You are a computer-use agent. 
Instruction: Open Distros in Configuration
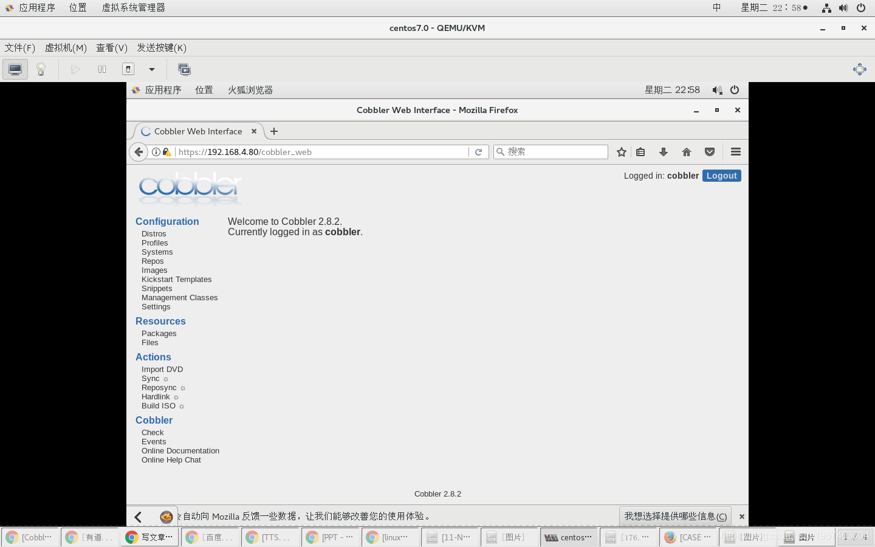[154, 234]
